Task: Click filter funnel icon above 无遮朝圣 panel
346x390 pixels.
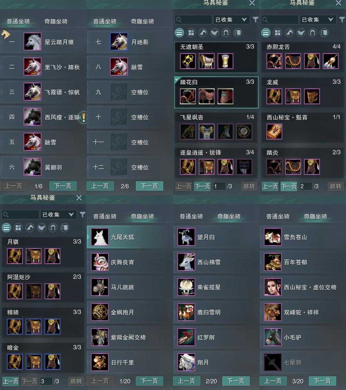Action: (x=255, y=20)
